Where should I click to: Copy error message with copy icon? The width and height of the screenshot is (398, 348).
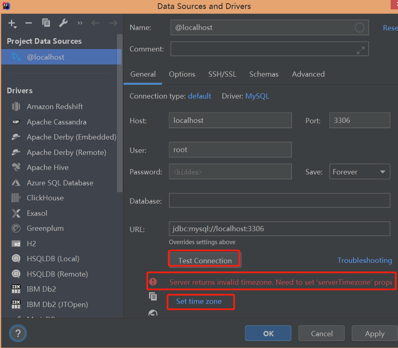pos(153,296)
